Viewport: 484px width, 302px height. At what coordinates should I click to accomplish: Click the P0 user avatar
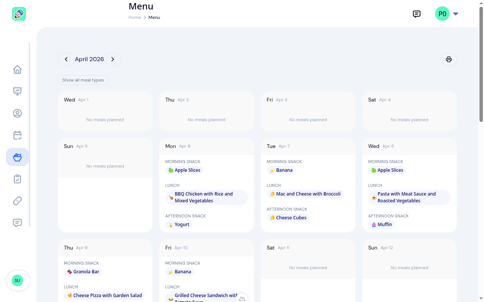[442, 14]
